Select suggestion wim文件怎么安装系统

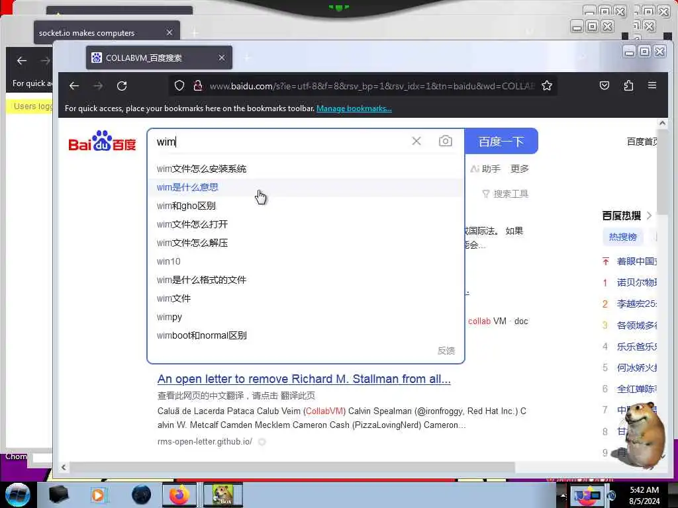click(x=305, y=169)
